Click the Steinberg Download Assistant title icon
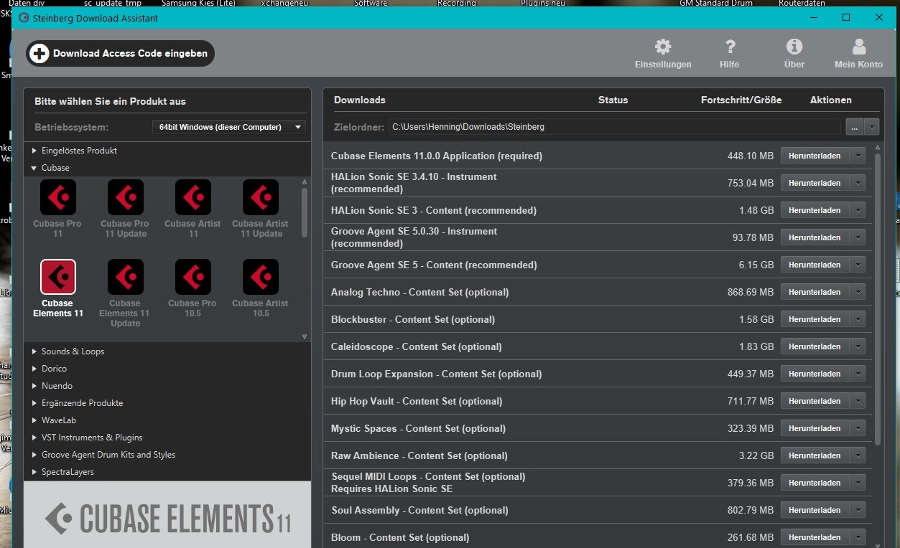The image size is (900, 548). [24, 18]
